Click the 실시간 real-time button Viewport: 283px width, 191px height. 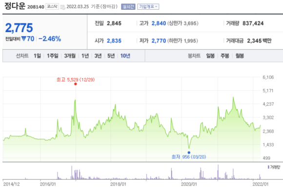tap(128, 7)
